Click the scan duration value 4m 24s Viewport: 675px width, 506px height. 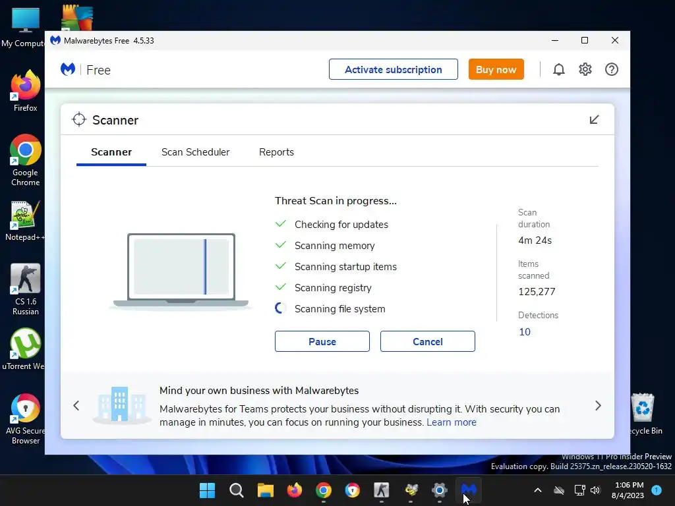[x=535, y=240]
